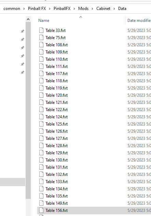This screenshot has height=216, width=151.
Task: Expand the chevron after Mods in breadcrumb
Action: (92, 9)
